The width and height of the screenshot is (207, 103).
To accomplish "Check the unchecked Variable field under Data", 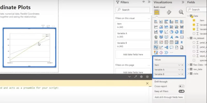I will [194, 34].
